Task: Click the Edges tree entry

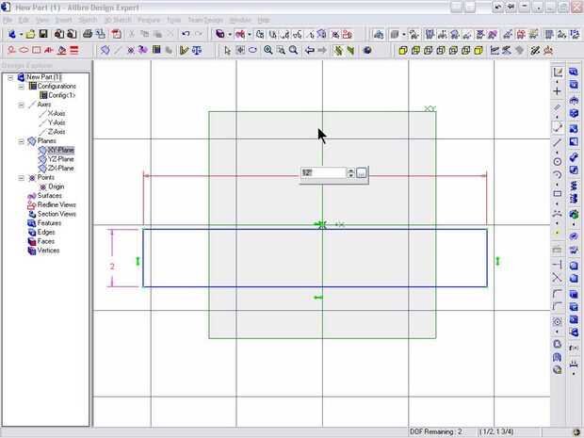Action: pyautogui.click(x=46, y=233)
